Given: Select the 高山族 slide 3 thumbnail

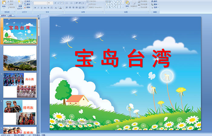Looking at the screenshot, I should pos(20,85).
